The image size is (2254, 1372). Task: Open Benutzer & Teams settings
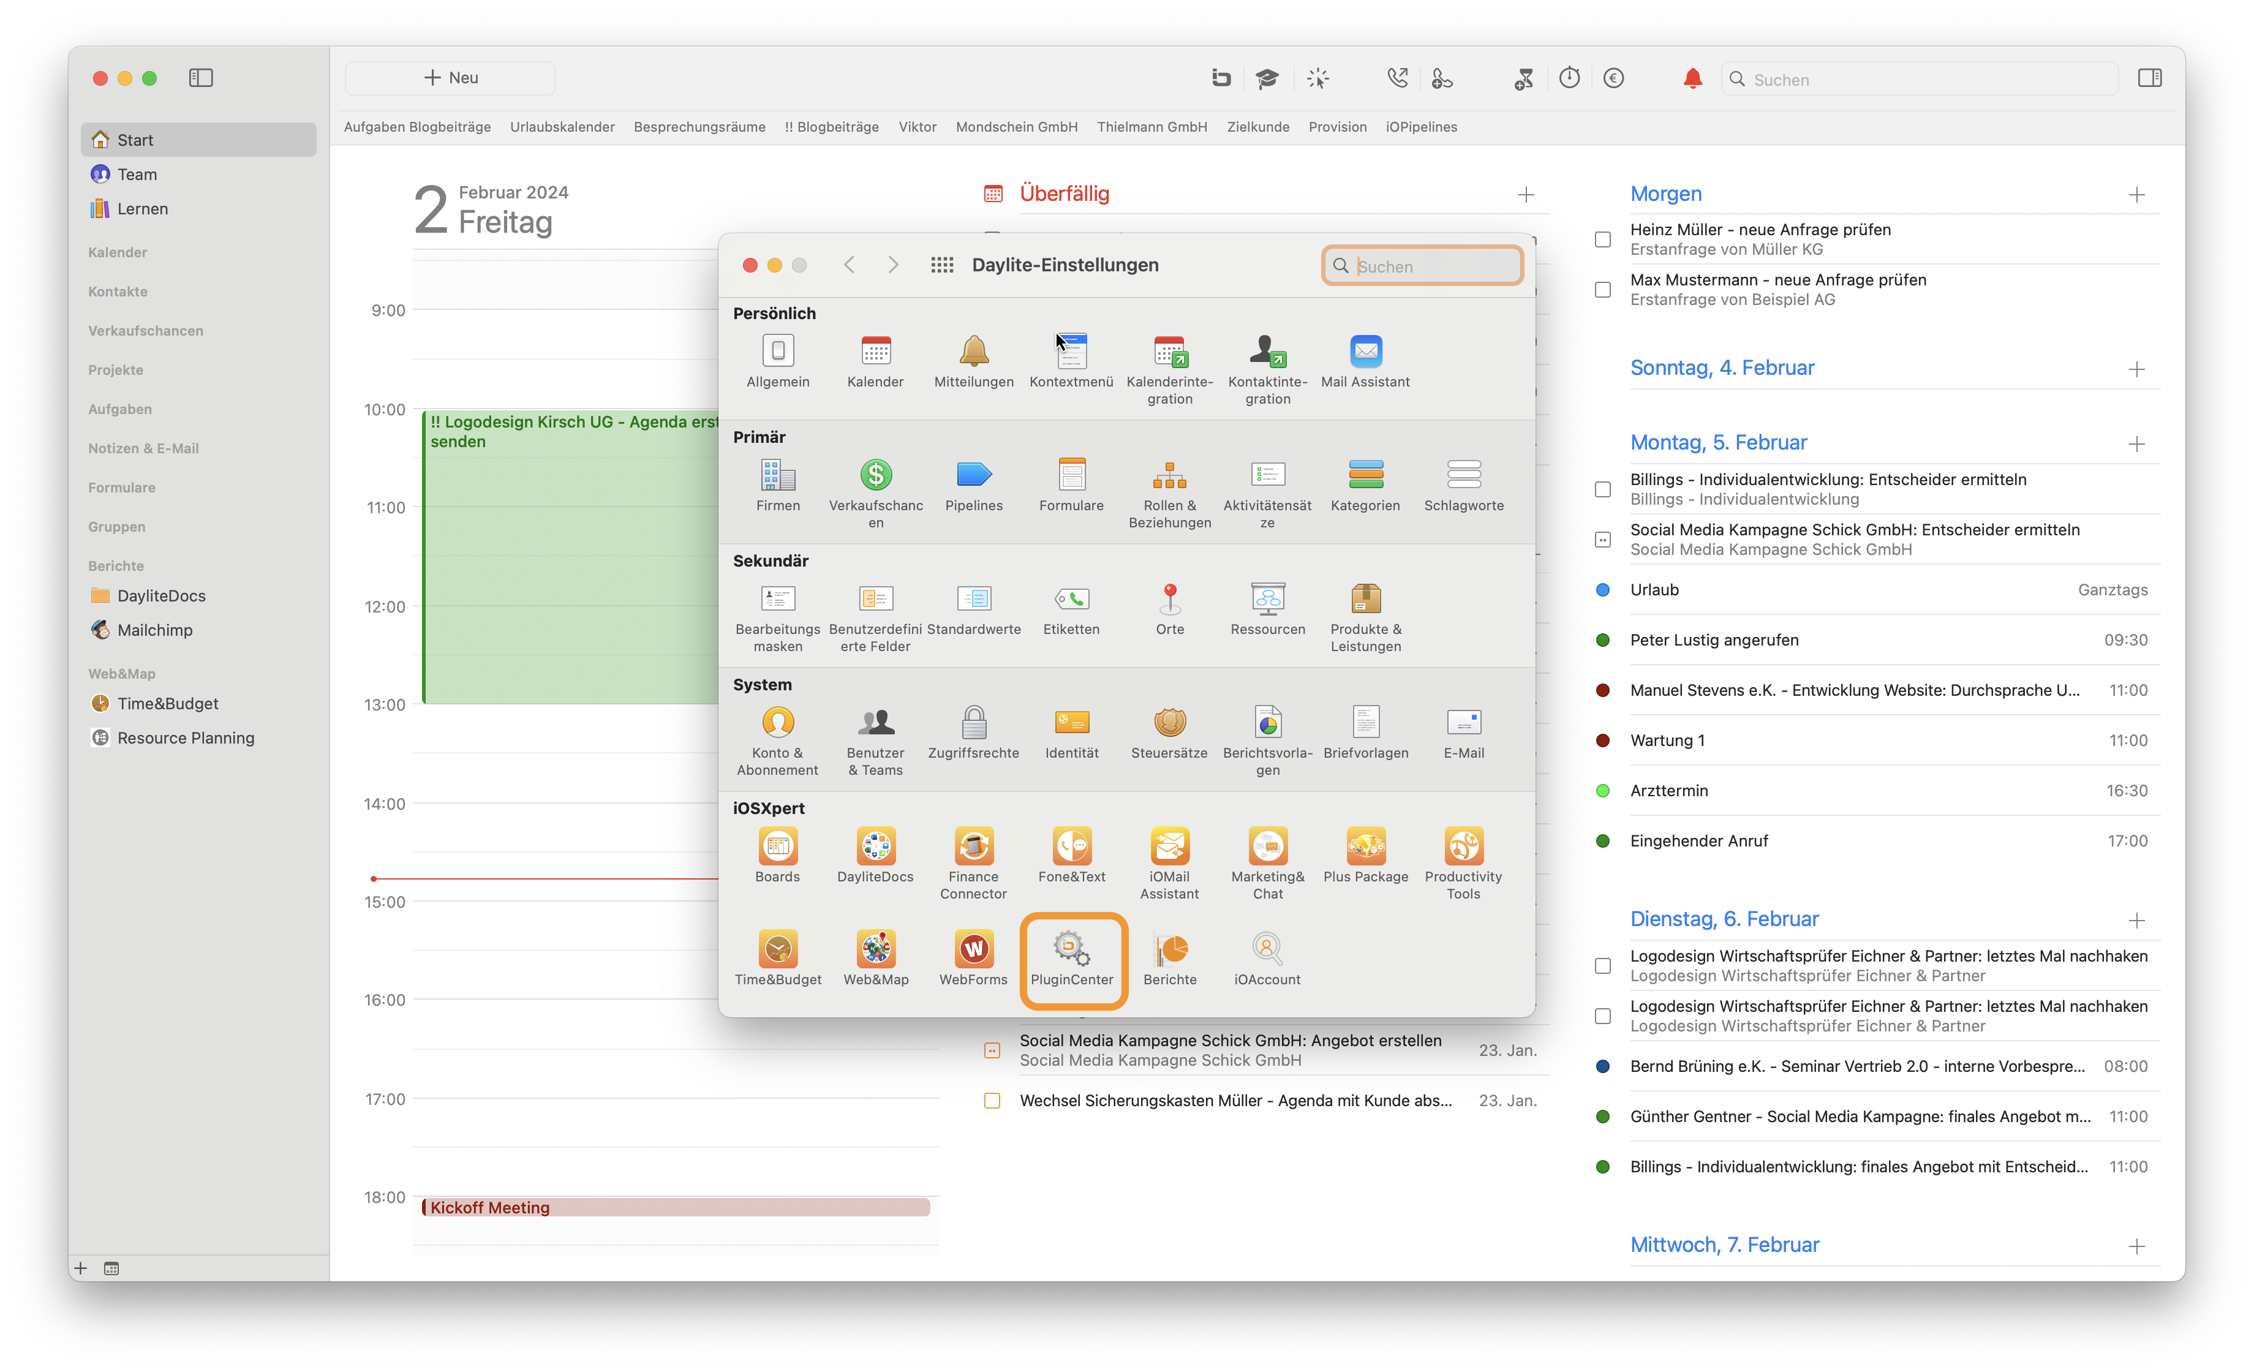pos(875,740)
